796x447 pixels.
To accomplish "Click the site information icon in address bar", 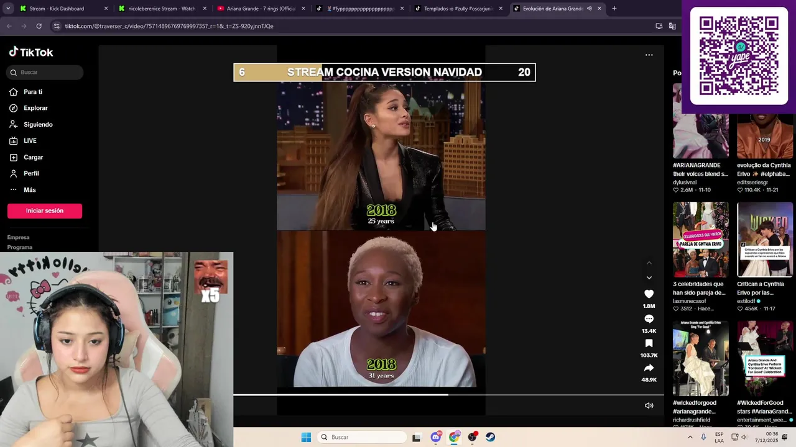I will 57,26.
